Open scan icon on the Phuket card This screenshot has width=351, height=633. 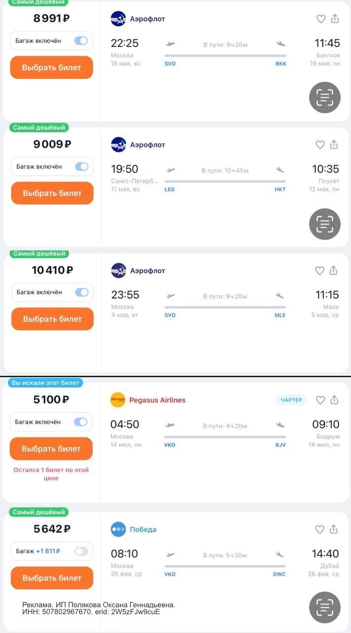pos(325,224)
